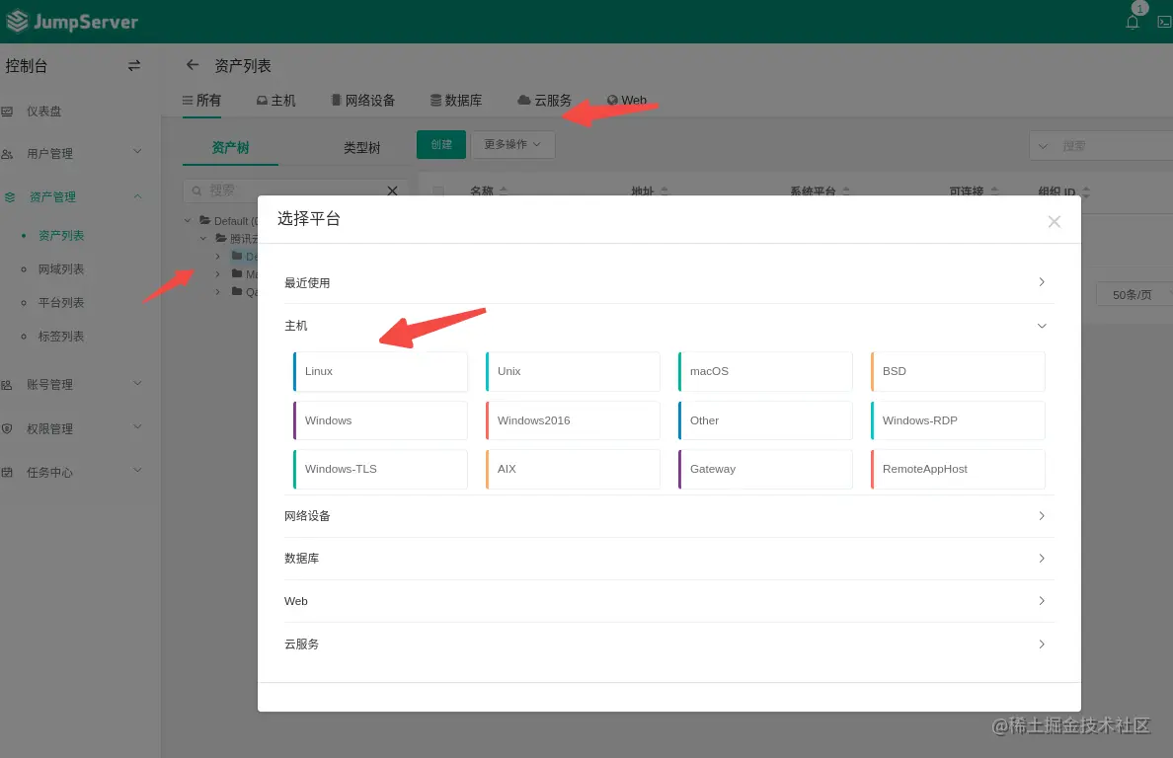Click the 账号管理 icon
The height and width of the screenshot is (758, 1173).
8,385
